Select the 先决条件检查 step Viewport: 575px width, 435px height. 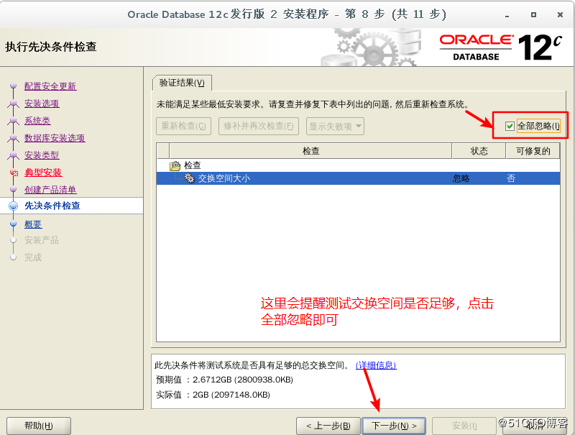(52, 206)
